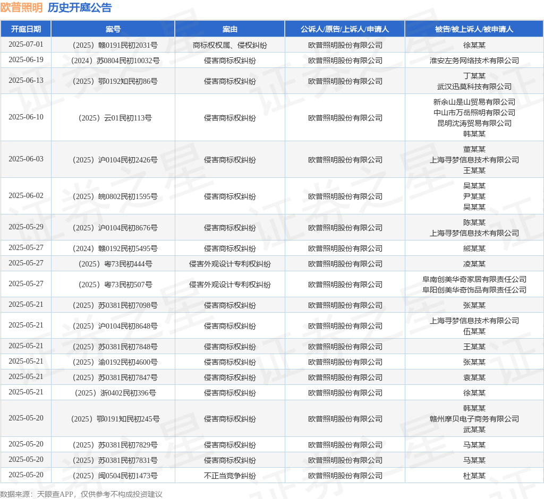Select the 案由 column header
The height and width of the screenshot is (499, 544).
230,29
